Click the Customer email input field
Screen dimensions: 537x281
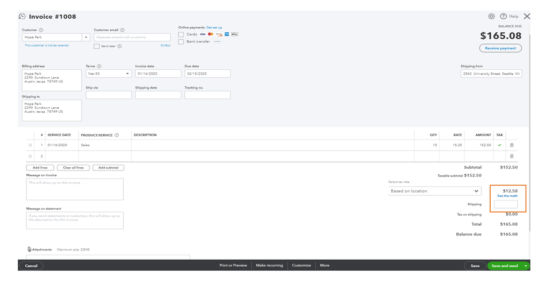132,37
